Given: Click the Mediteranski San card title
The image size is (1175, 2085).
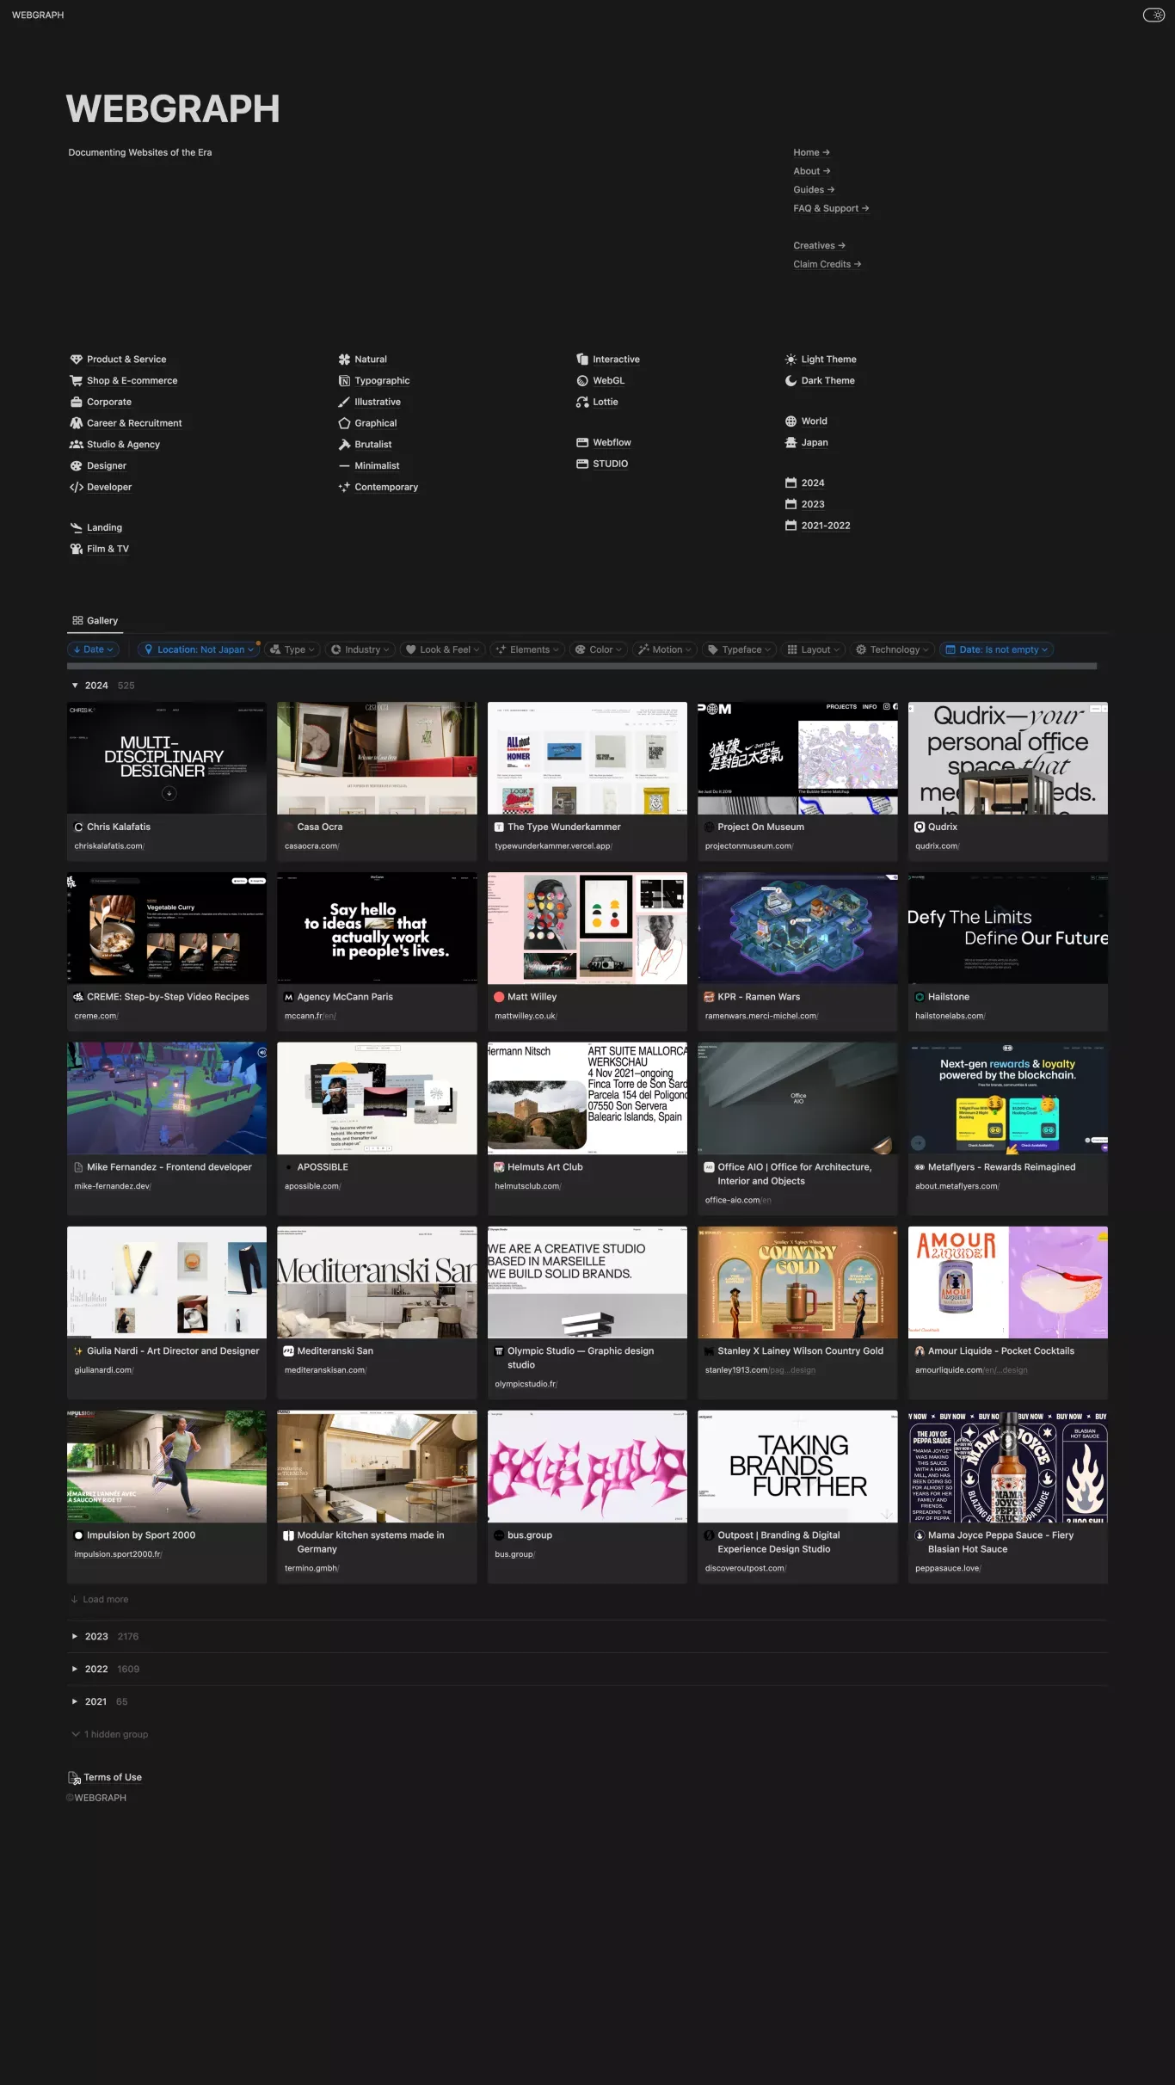Looking at the screenshot, I should click(335, 1351).
